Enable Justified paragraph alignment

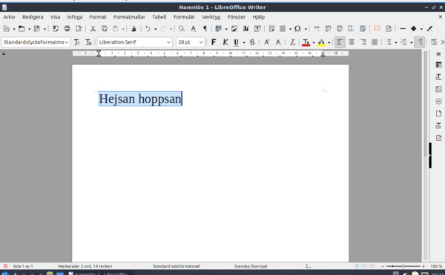click(x=375, y=42)
